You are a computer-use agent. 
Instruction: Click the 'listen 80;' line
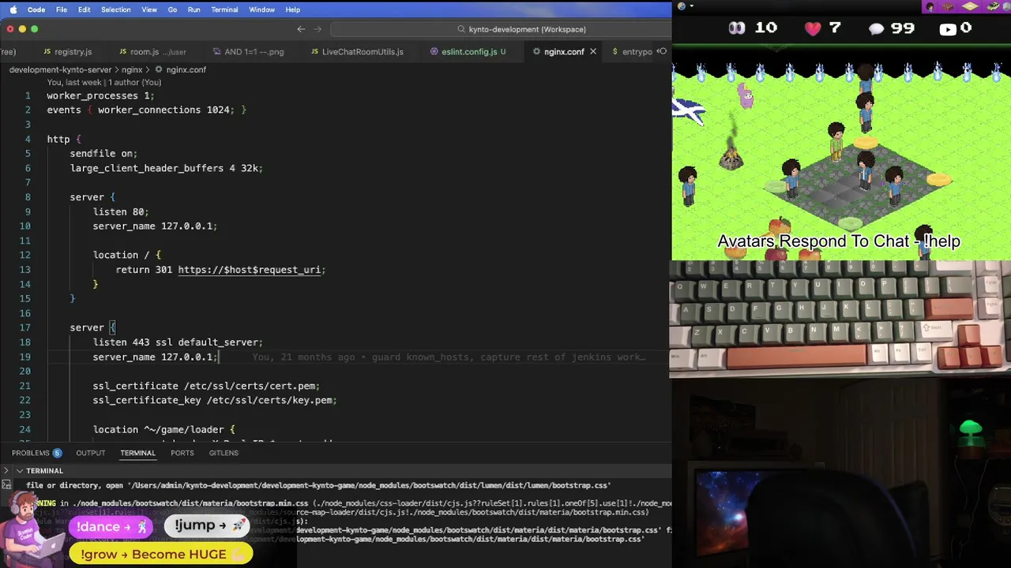click(x=121, y=211)
